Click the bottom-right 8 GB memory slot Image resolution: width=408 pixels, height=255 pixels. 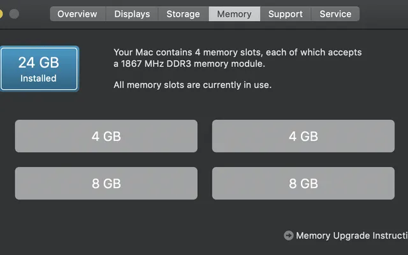pyautogui.click(x=303, y=184)
